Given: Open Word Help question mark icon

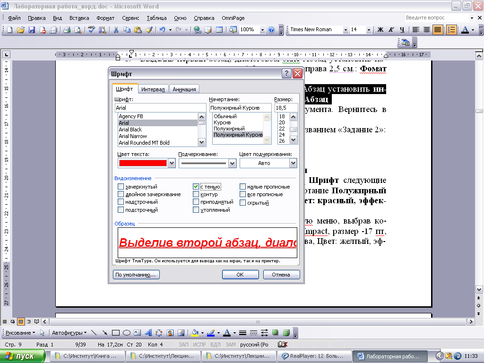Looking at the screenshot, I should (x=271, y=30).
